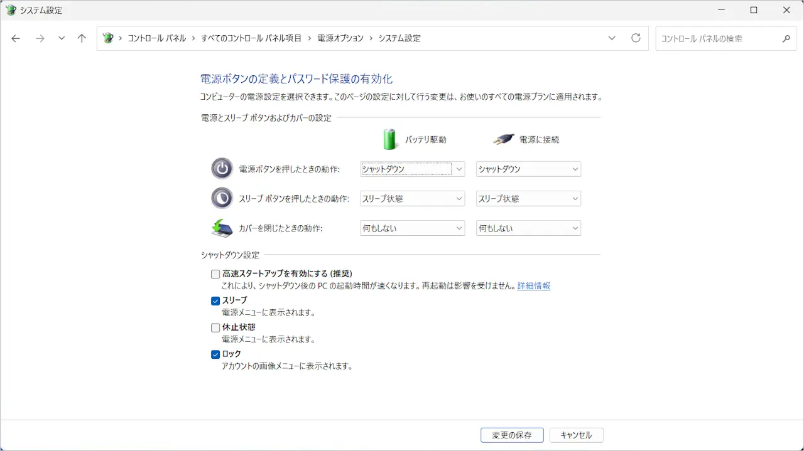804x451 pixels.
Task: Click the power plug icon above 電源に接続
Action: pos(503,139)
